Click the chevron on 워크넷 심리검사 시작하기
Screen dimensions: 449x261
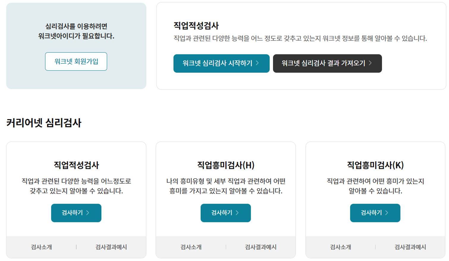(258, 64)
